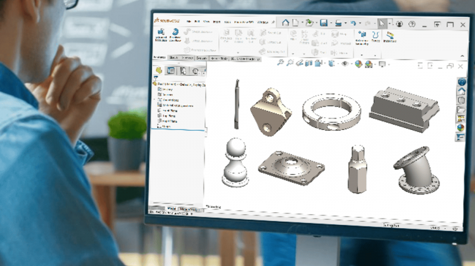Click the Instant3D tool
Image resolution: width=475 pixels, height=266 pixels.
(x=390, y=37)
